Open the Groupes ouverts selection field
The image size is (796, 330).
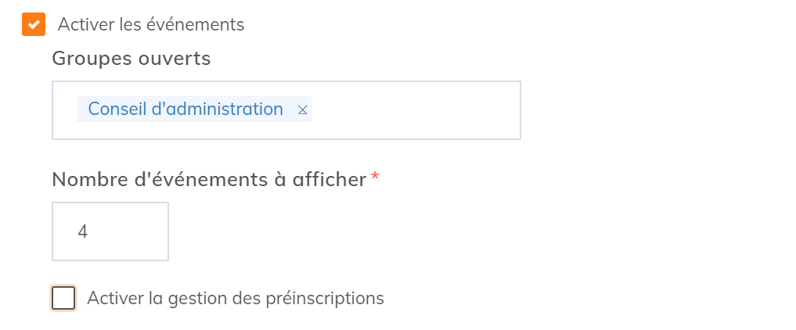tap(415, 110)
